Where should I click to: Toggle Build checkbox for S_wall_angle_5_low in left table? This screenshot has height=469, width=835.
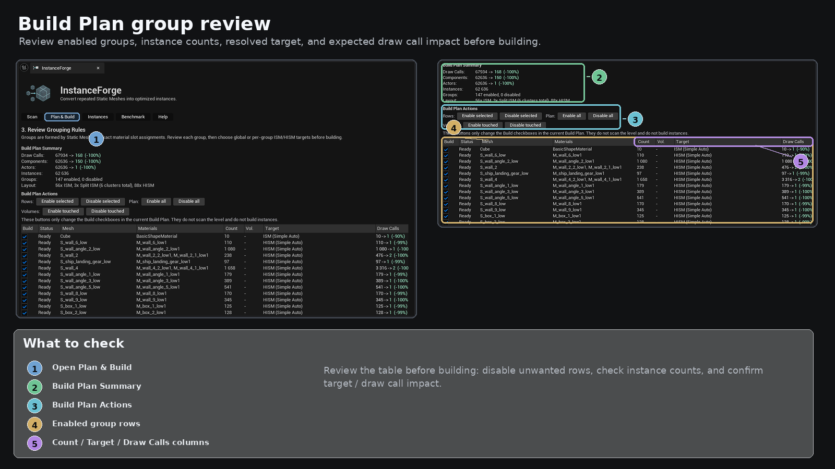tap(25, 287)
